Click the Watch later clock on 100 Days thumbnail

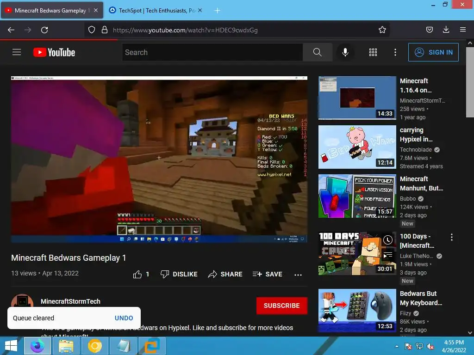click(x=388, y=240)
